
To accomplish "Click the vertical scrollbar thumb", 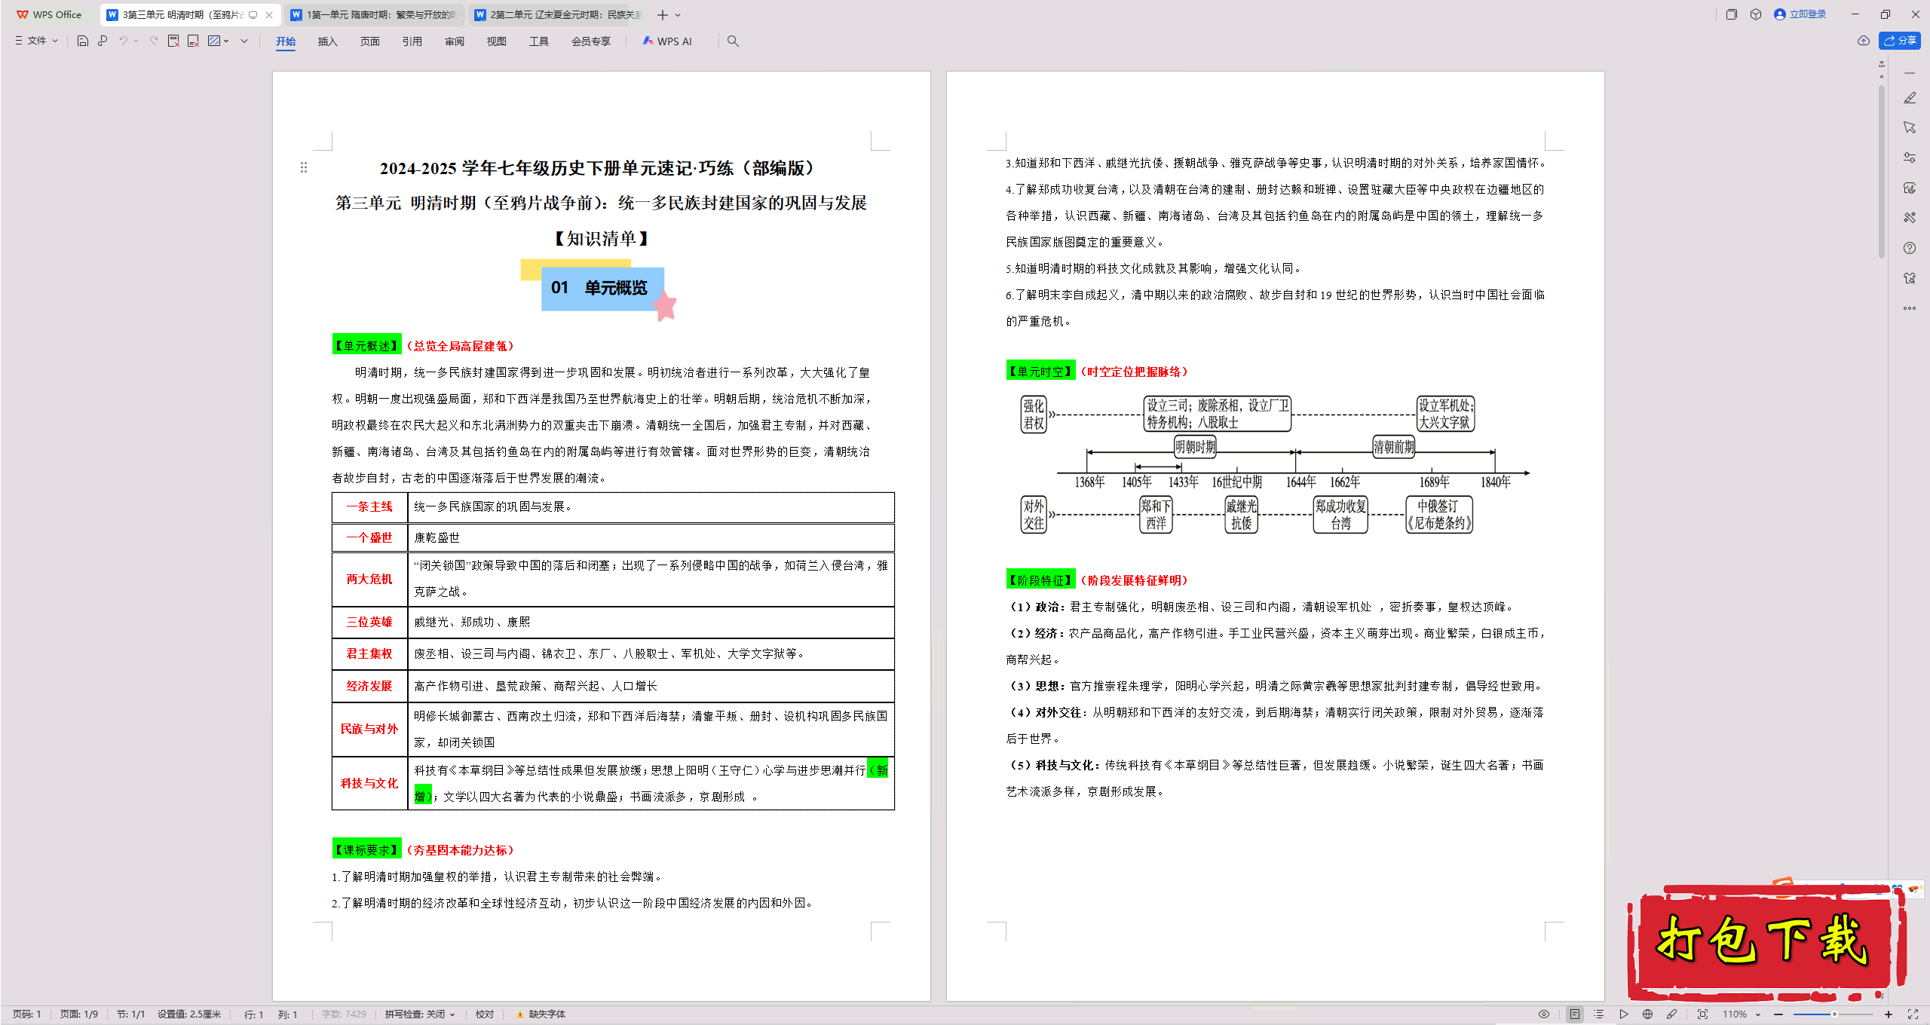I will [x=1882, y=170].
